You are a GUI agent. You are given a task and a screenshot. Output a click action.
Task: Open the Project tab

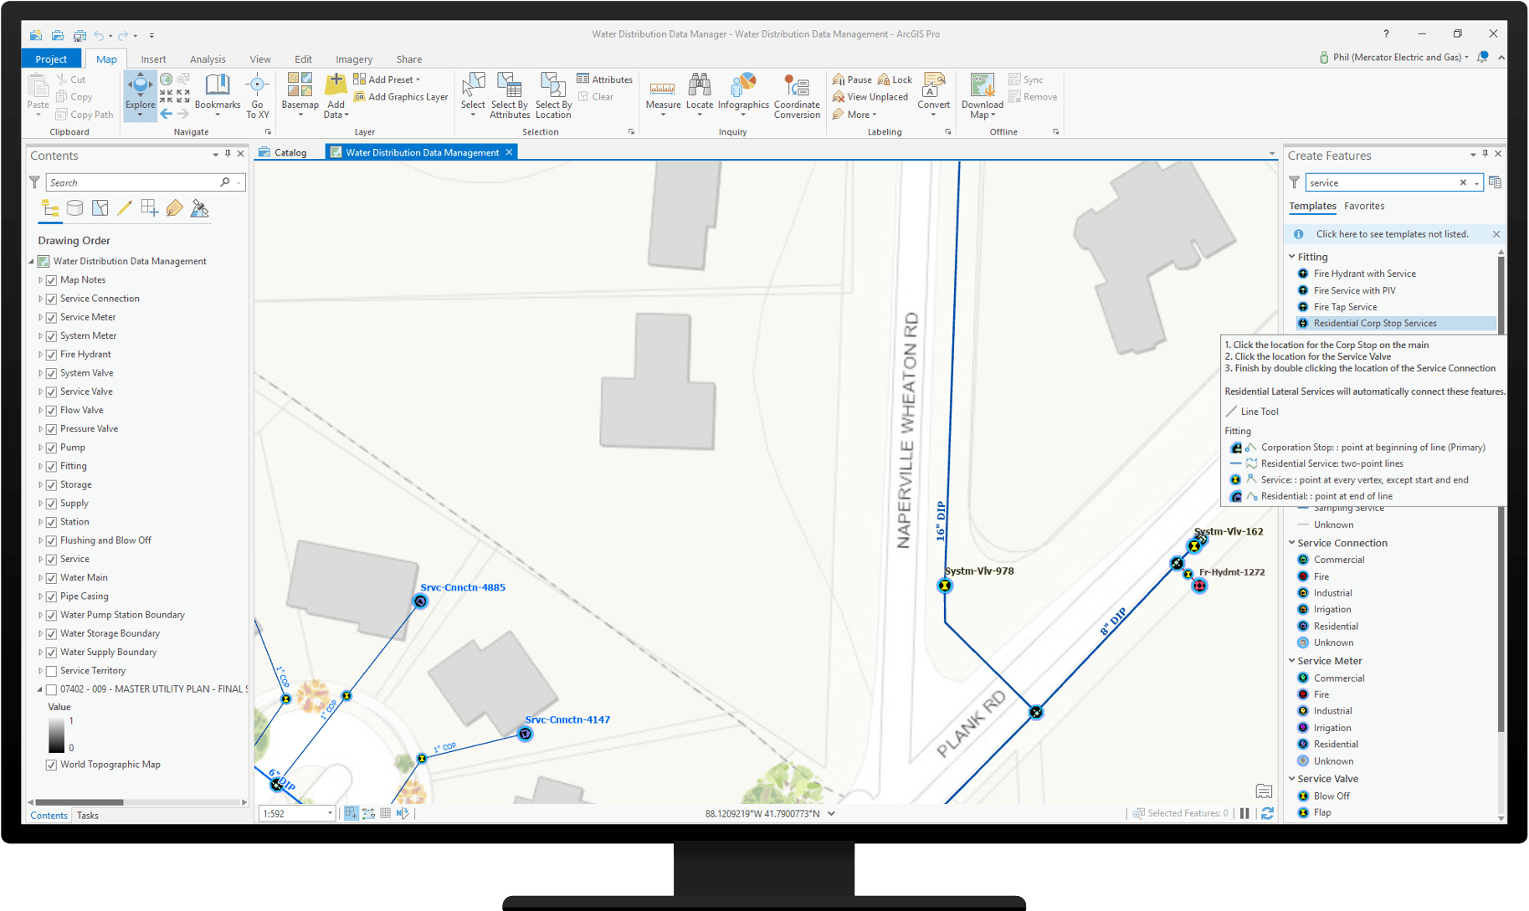click(51, 59)
